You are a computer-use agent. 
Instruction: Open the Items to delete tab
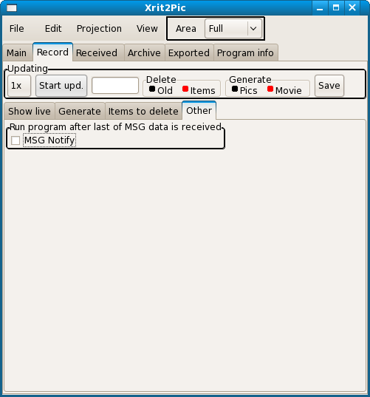(x=143, y=111)
